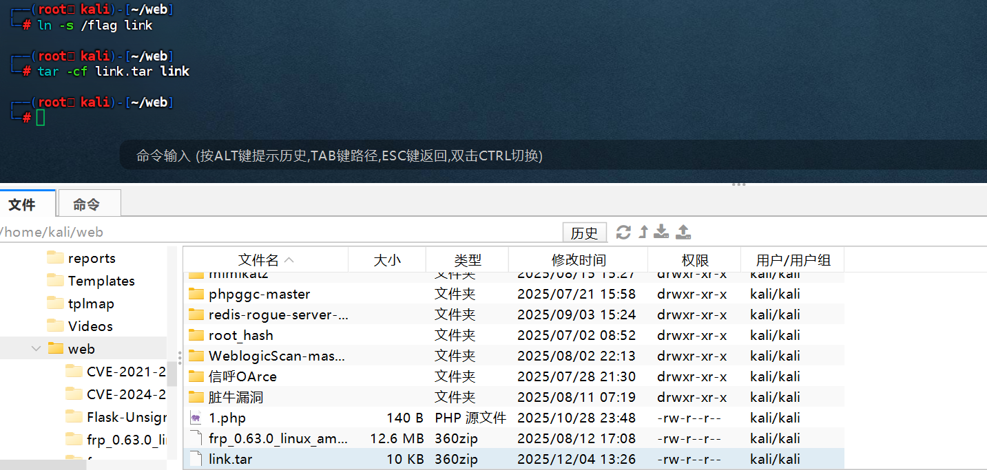
Task: Click the refresh icon to reload file list
Action: tap(623, 232)
